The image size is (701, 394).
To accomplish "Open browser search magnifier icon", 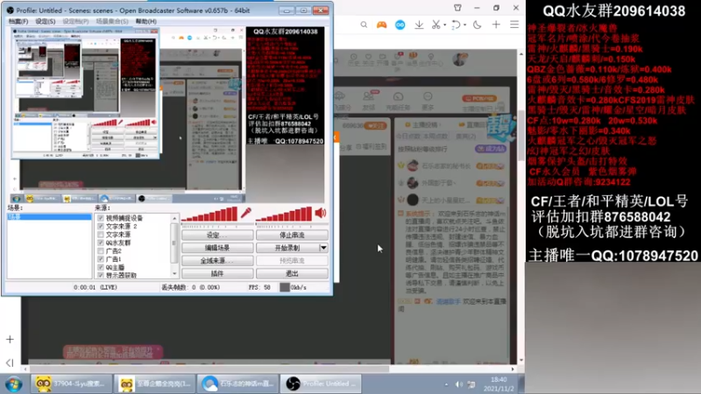I will pyautogui.click(x=364, y=25).
